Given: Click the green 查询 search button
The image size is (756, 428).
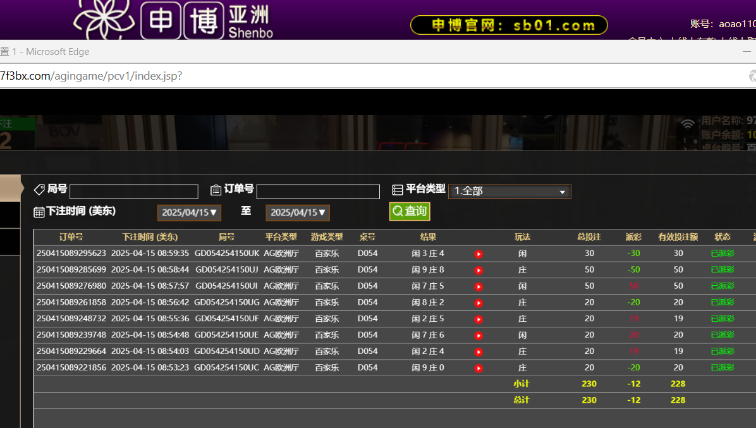Looking at the screenshot, I should [410, 211].
